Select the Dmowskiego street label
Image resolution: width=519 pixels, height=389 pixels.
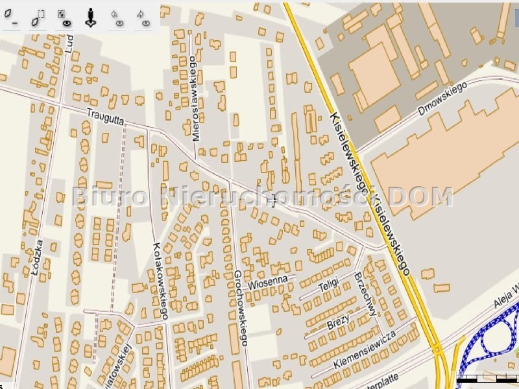(x=442, y=98)
